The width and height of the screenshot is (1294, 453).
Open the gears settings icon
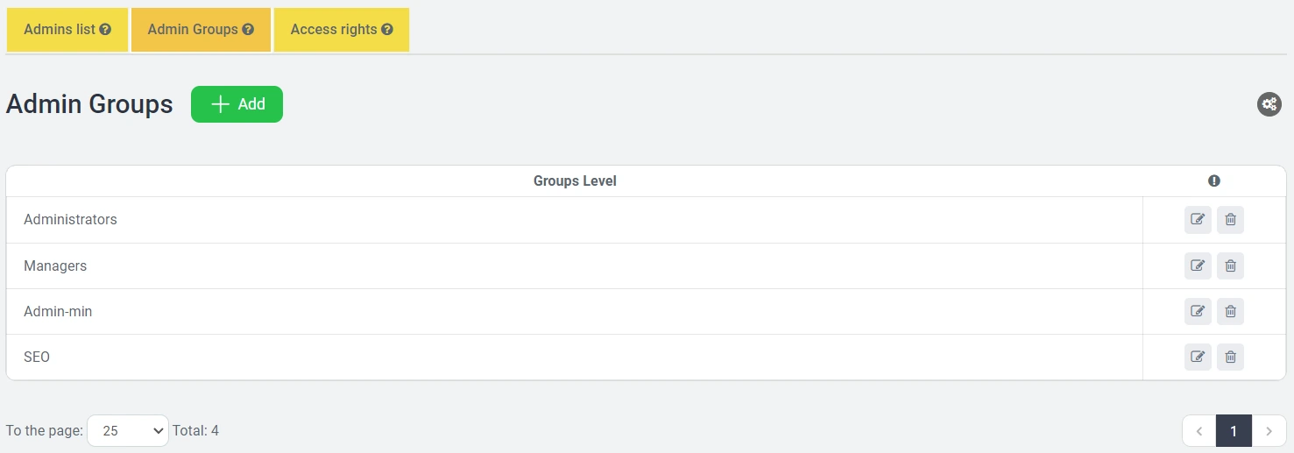(x=1269, y=104)
